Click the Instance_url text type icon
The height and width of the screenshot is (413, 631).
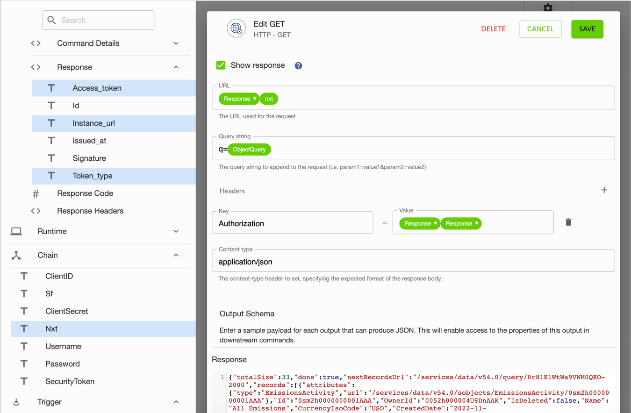[51, 123]
